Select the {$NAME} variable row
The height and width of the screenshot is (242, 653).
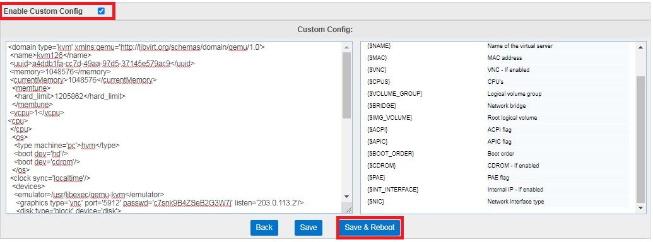(498, 46)
